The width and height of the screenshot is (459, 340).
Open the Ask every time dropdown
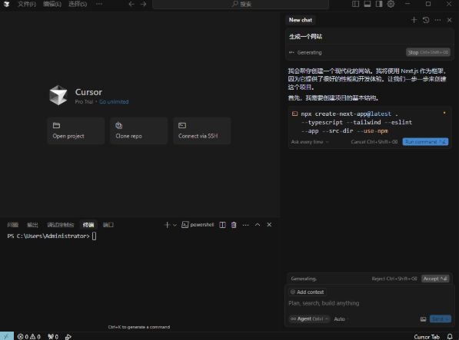[x=310, y=142]
